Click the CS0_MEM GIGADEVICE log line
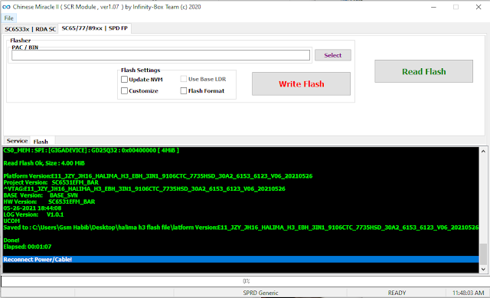This screenshot has height=298, width=490. [91, 150]
